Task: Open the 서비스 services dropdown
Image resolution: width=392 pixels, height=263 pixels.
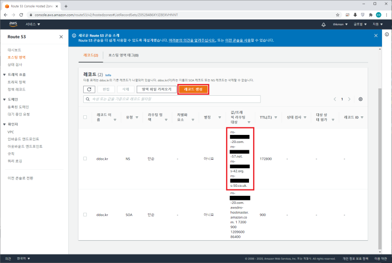Action: point(33,24)
